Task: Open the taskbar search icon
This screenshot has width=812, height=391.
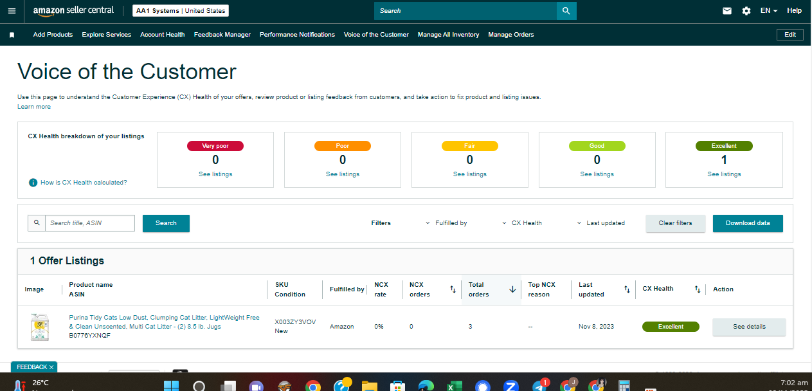Action: (199, 386)
